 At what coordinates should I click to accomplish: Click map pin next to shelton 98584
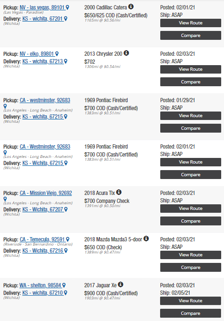(64, 285)
